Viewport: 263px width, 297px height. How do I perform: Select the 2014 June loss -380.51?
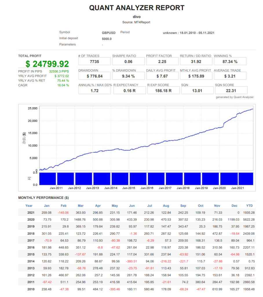click(x=131, y=261)
